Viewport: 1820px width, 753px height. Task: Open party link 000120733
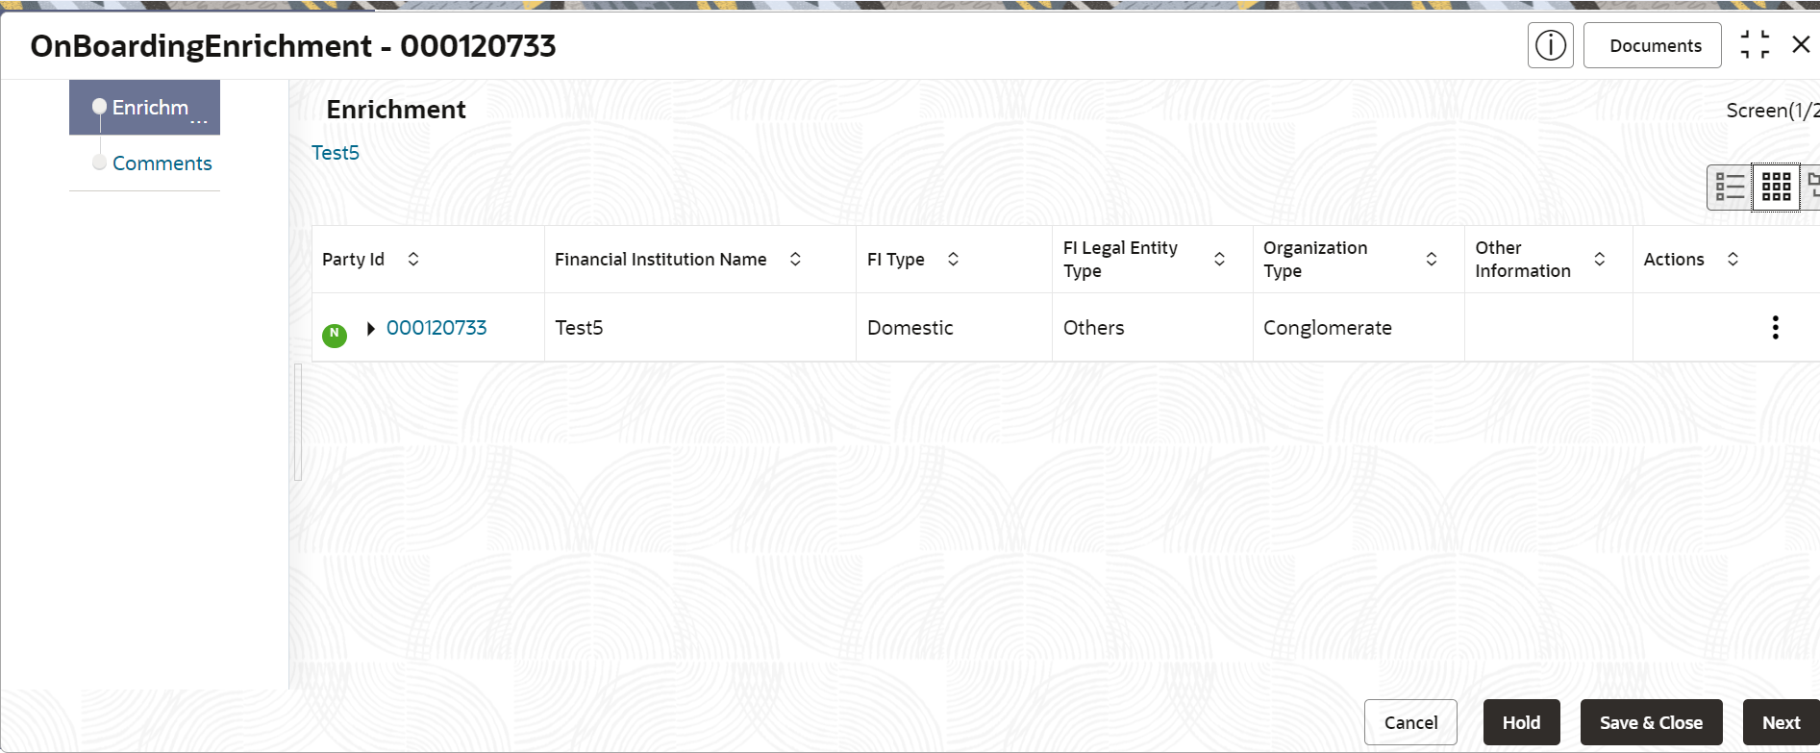point(436,328)
